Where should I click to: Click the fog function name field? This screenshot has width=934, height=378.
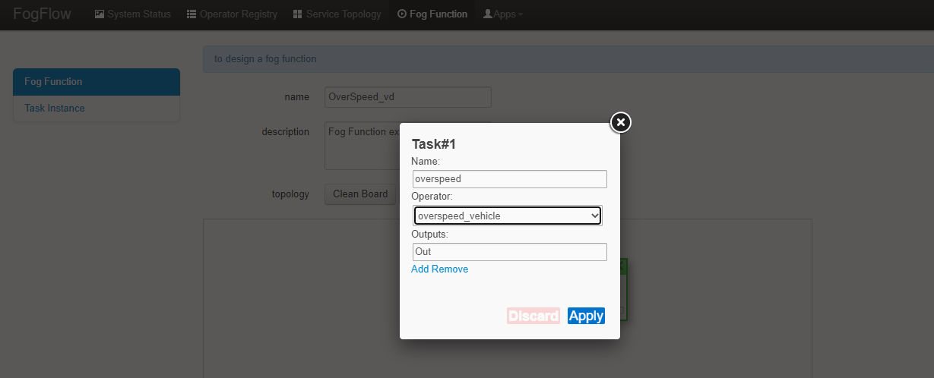(x=408, y=97)
